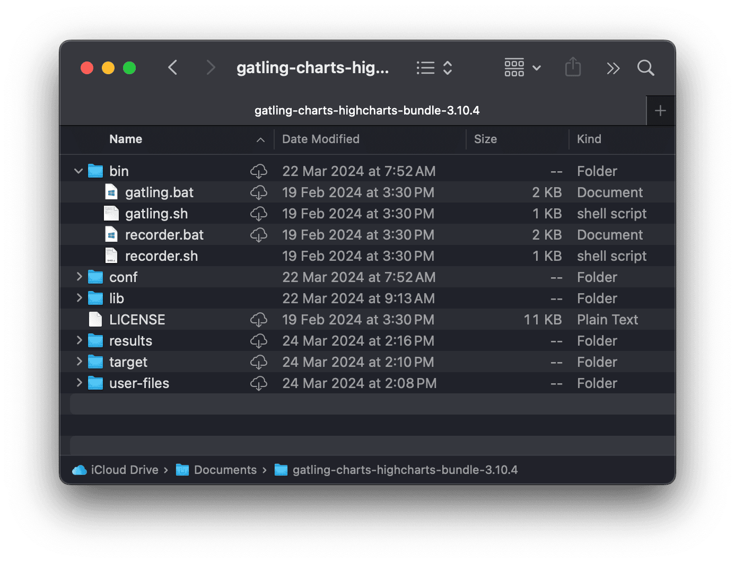Open the list view switcher

pyautogui.click(x=434, y=68)
